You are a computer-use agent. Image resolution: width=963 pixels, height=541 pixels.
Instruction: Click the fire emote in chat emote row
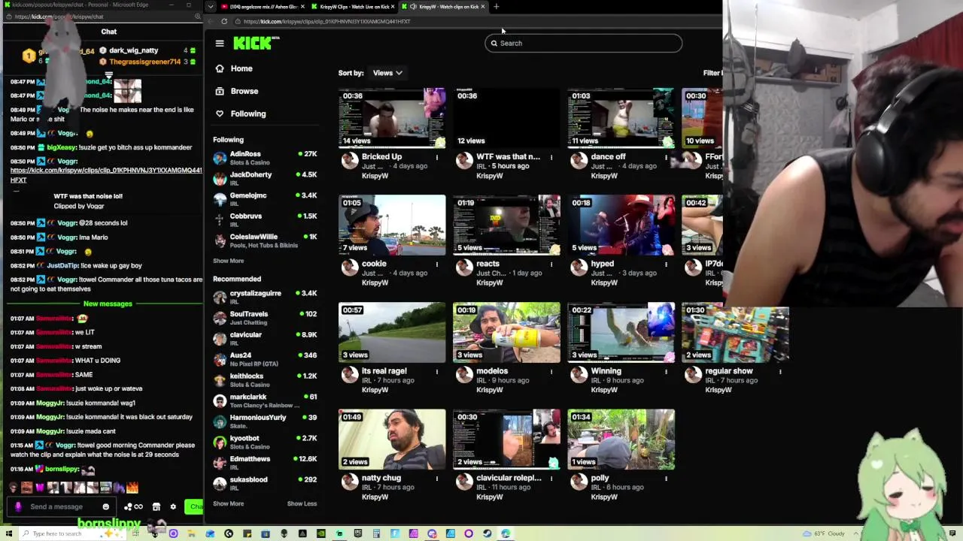pyautogui.click(x=132, y=488)
